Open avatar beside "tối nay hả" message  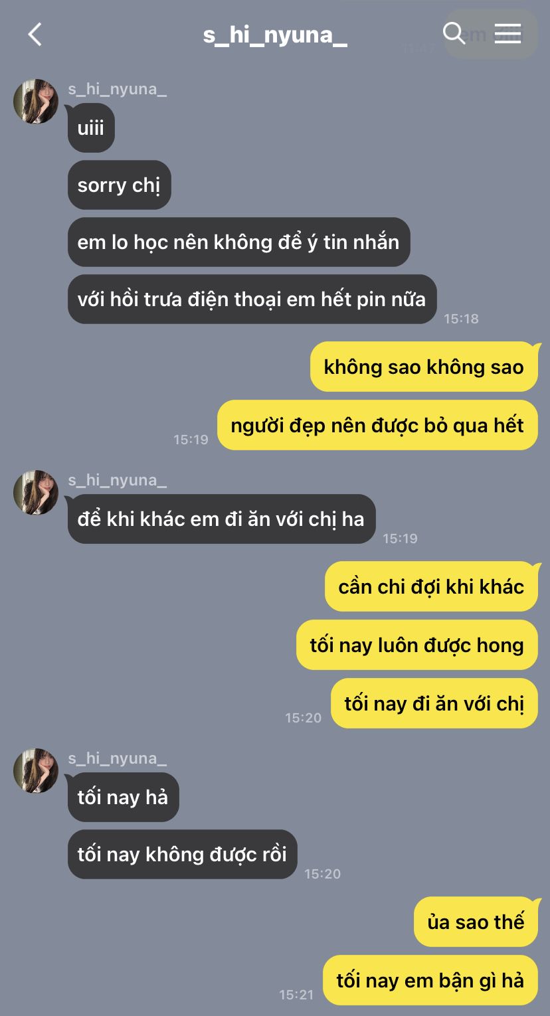click(x=36, y=771)
